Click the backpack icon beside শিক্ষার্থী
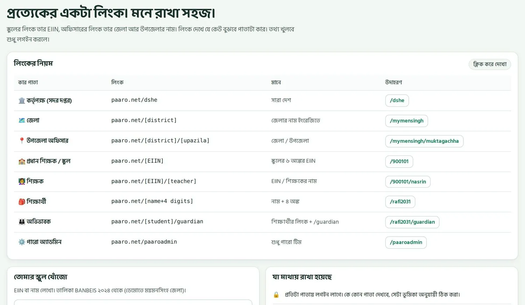 22,202
